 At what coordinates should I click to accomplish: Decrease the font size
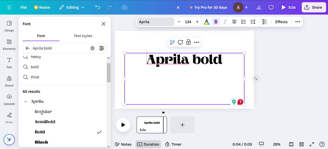point(179,22)
